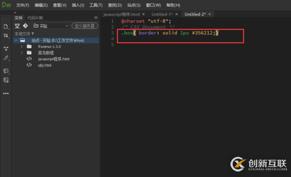Open the 插入(I) menu
Image resolution: width=291 pixels, height=177 pixels.
78,5
